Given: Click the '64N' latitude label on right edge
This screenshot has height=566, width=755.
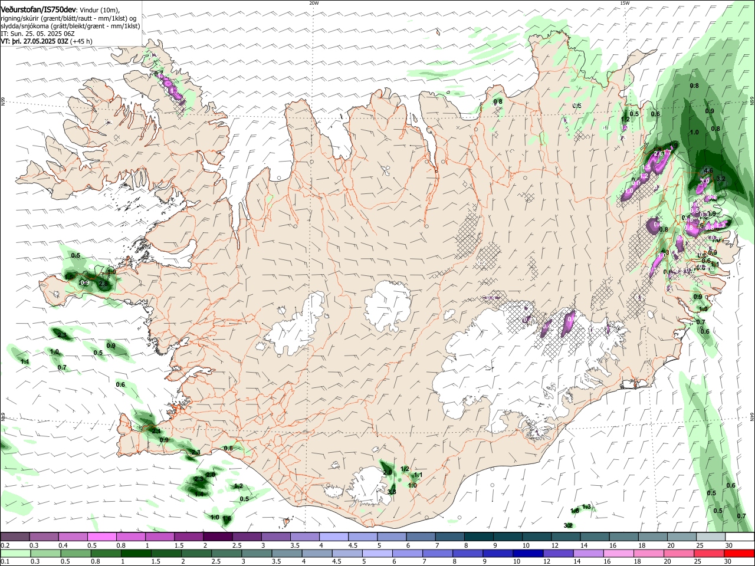Looking at the screenshot, I should (752, 416).
